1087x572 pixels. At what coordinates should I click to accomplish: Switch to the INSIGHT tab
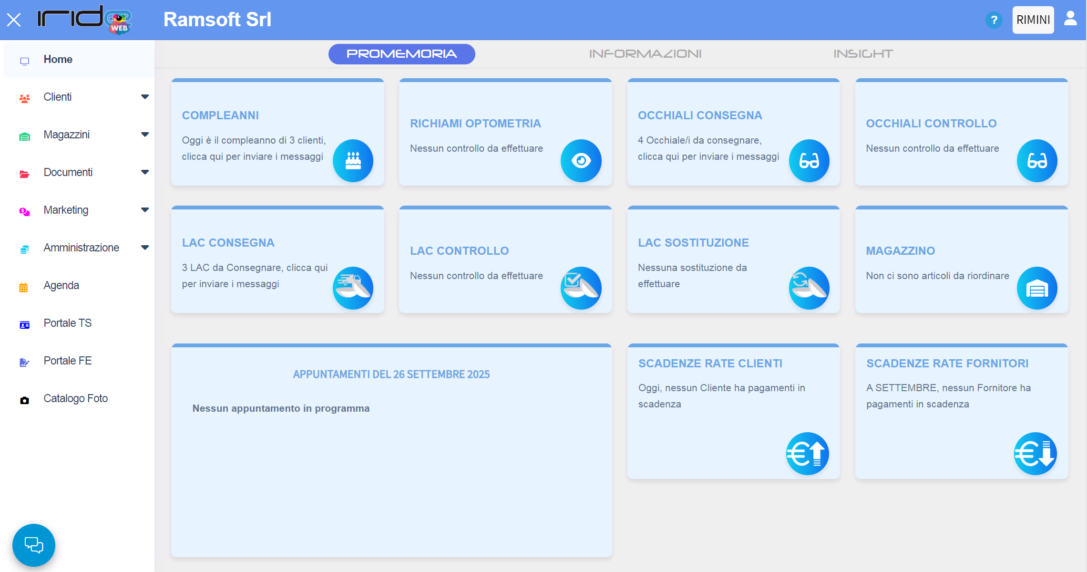tap(863, 54)
